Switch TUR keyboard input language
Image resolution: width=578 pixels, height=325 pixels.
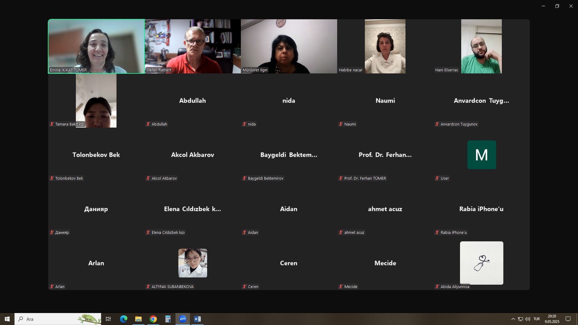coord(536,319)
